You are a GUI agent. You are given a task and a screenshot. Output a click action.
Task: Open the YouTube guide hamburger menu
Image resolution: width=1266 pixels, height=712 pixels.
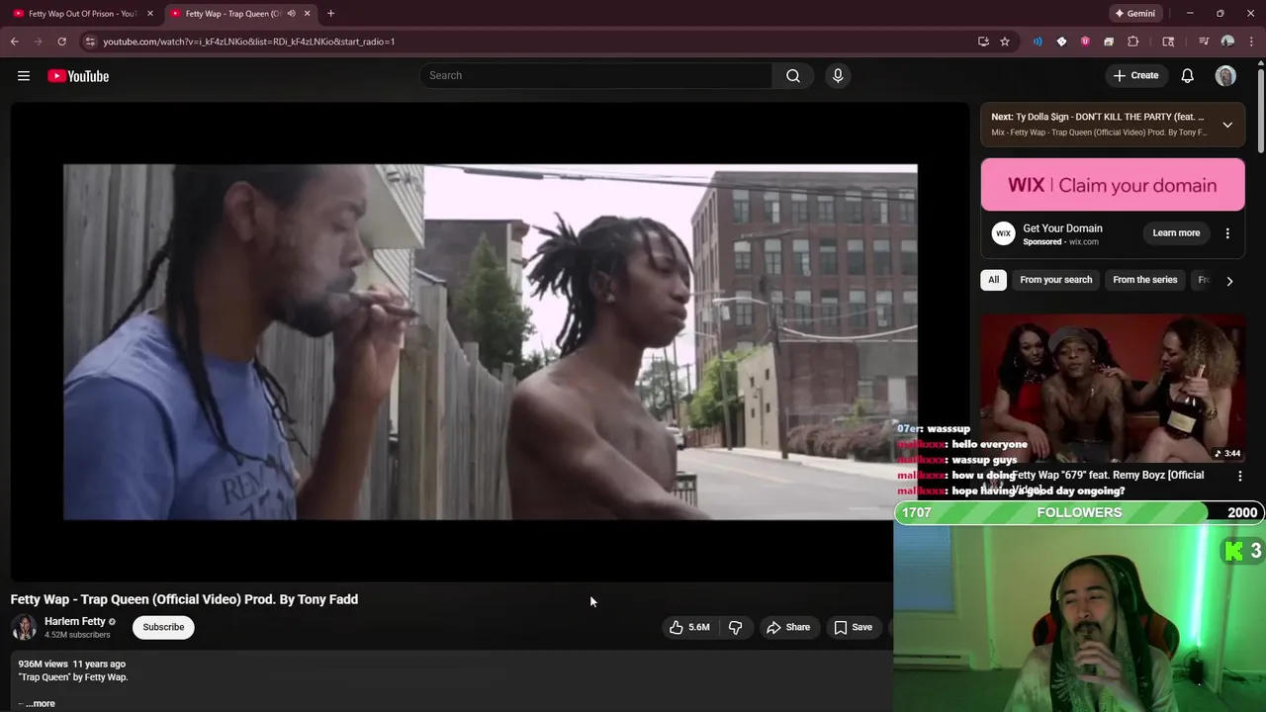point(24,76)
